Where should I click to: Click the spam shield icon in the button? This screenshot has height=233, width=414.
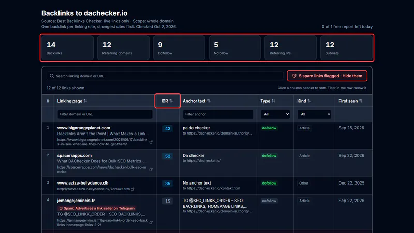(x=294, y=76)
